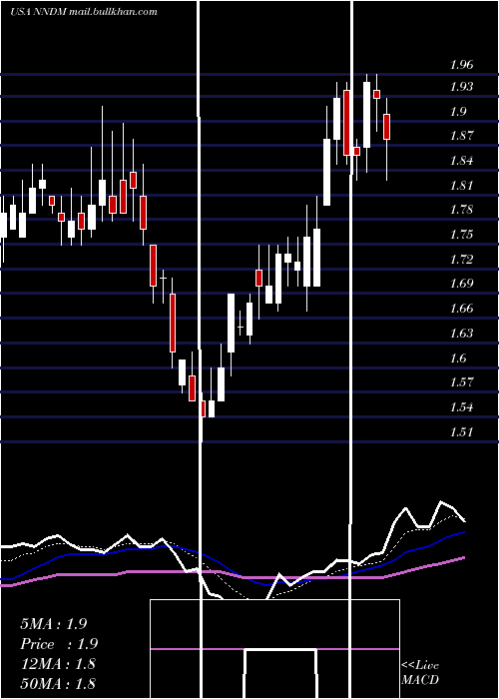Image resolution: width=499 pixels, height=699 pixels.
Task: Click the Price : 1.9 legend text
Action: tap(59, 644)
